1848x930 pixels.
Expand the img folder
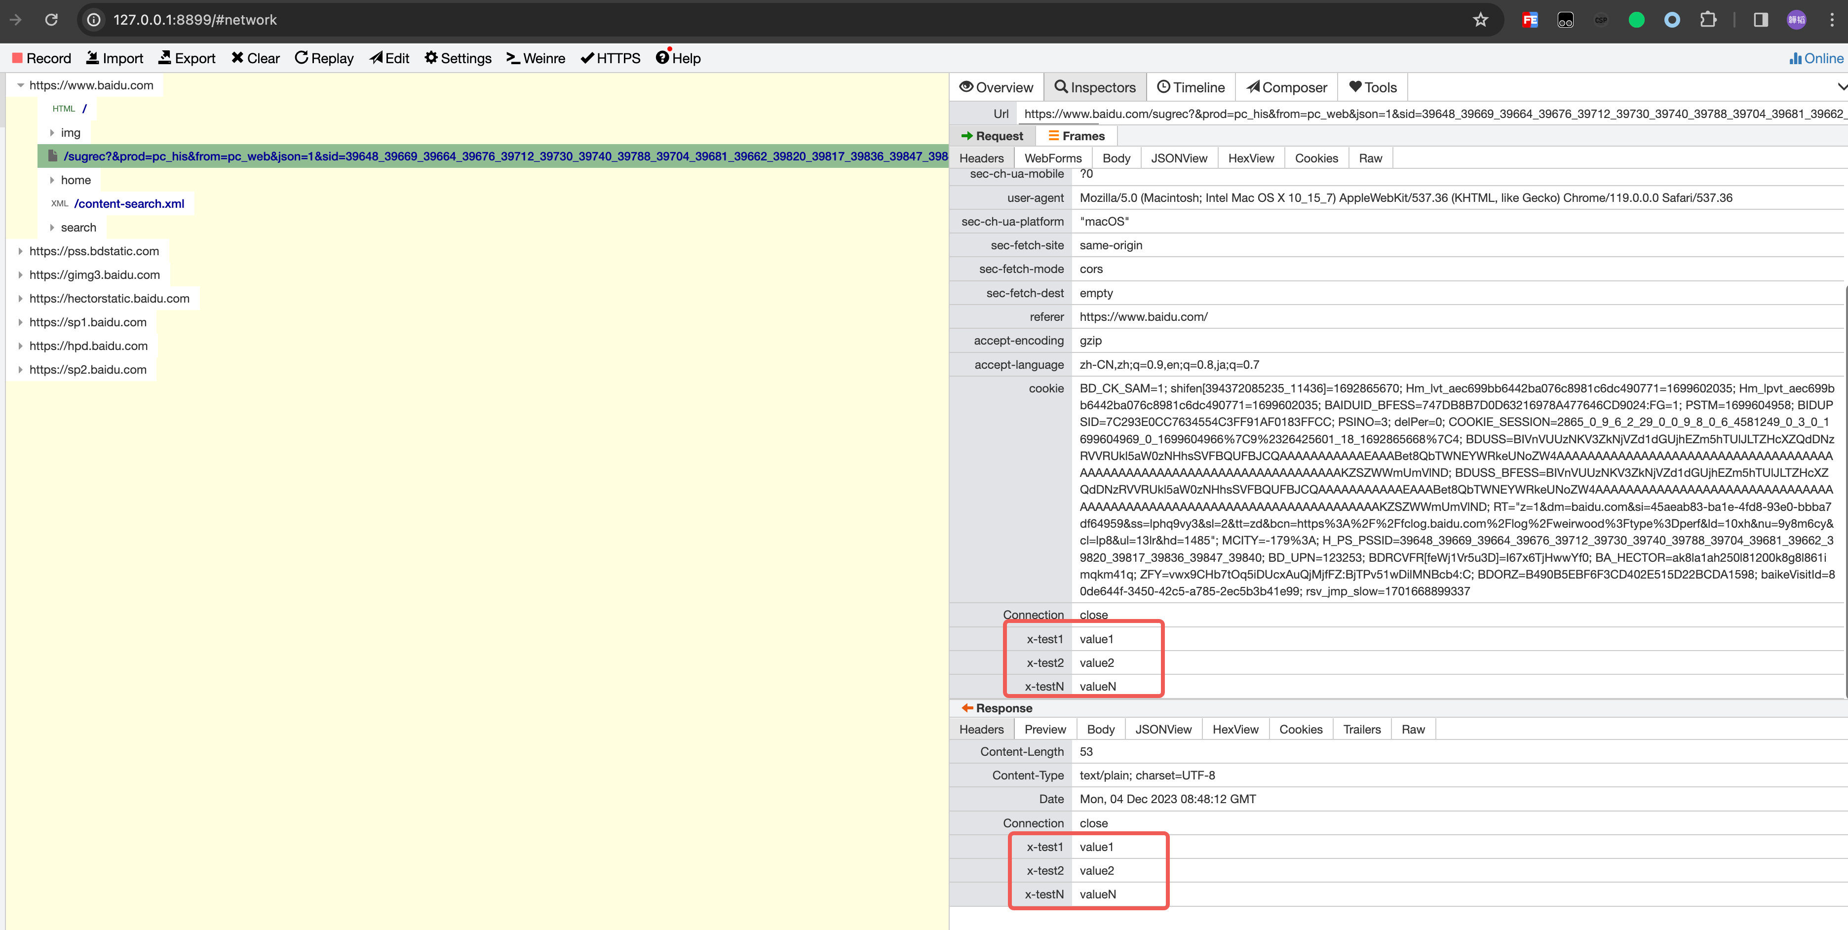pyautogui.click(x=52, y=133)
